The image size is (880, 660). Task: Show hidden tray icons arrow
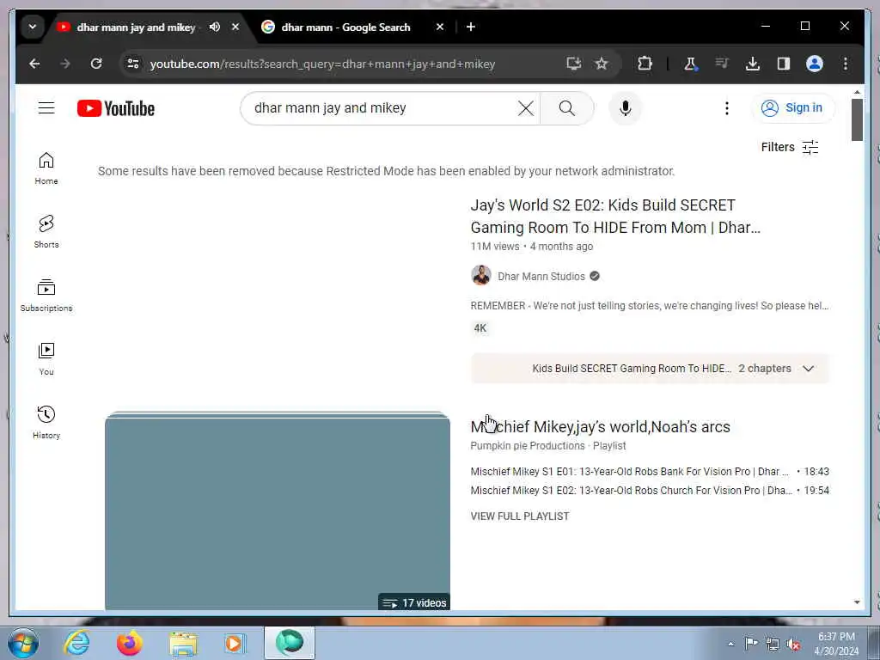pos(730,644)
